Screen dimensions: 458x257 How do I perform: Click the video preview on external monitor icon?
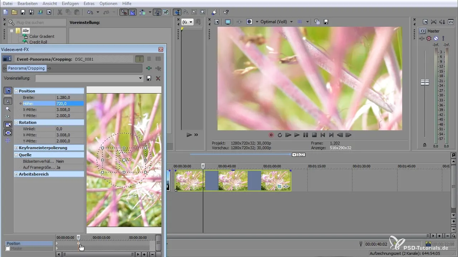click(228, 22)
